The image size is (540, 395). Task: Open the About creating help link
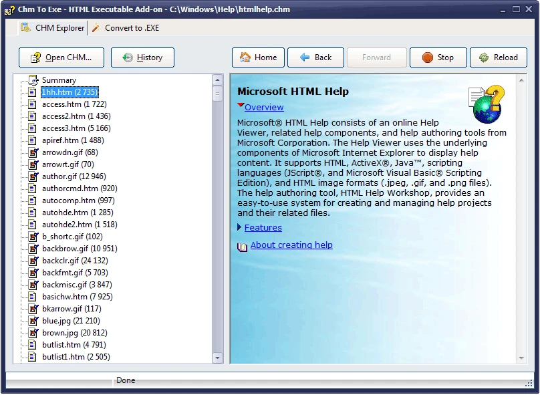click(291, 245)
